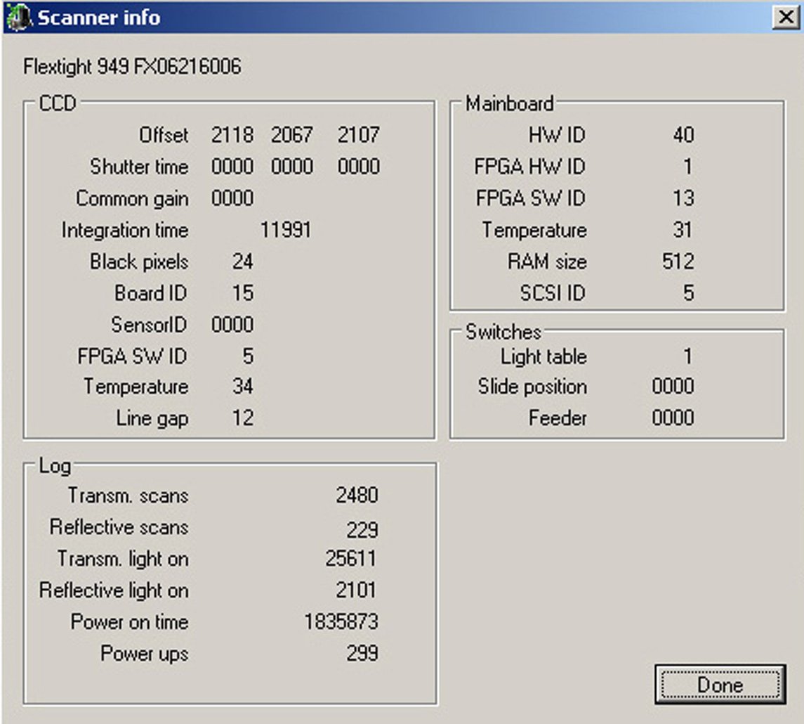Click the third Offset value 2107

point(358,135)
